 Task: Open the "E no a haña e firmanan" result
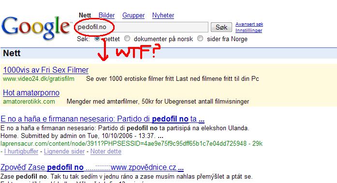click(x=103, y=119)
